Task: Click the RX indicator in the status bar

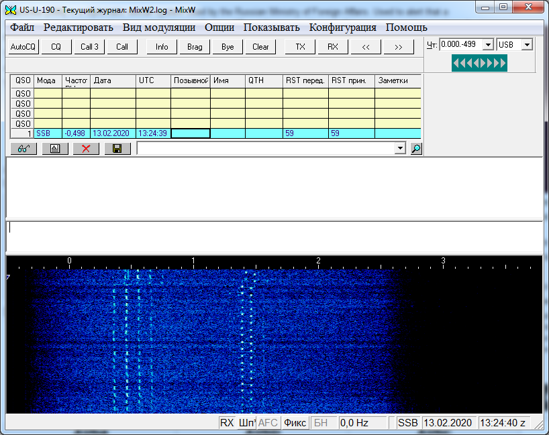Action: tap(227, 423)
